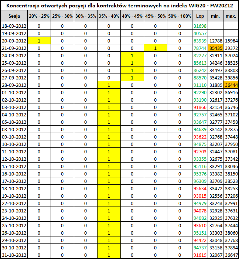Select date cell 26-10-2012
The height and width of the screenshot is (259, 239).
pos(14,233)
